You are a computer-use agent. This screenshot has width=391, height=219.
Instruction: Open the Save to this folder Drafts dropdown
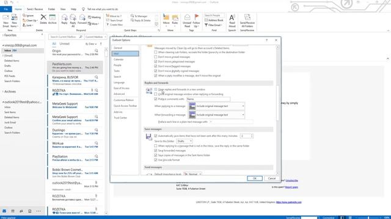click(185, 141)
